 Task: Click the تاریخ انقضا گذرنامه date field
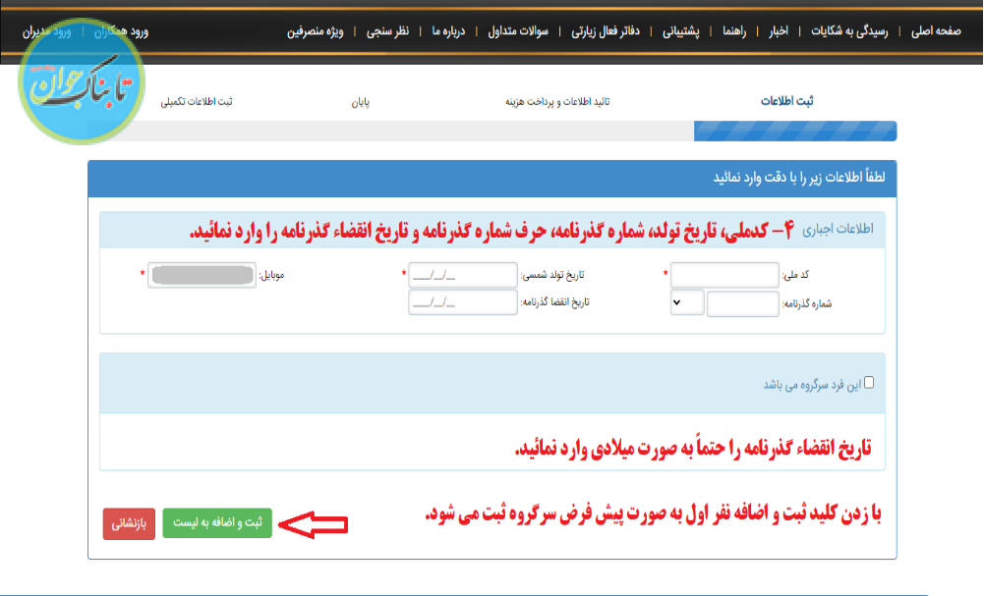click(x=462, y=303)
